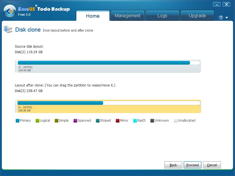Click the EaseUS Todo Backup logo icon
The image size is (235, 176).
pyautogui.click(x=10, y=11)
